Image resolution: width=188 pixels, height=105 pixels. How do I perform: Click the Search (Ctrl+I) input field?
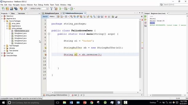(x=175, y=5)
